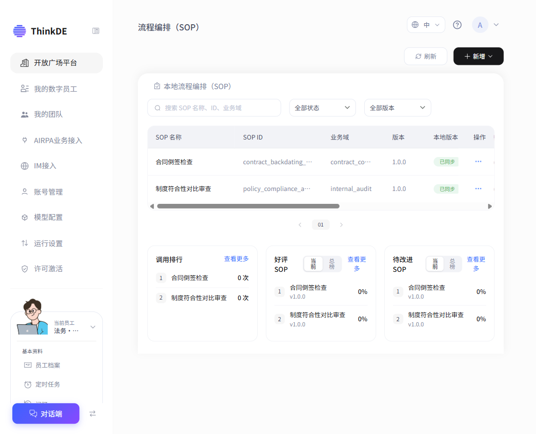Select AIRPA业务接入 in sidebar
The height and width of the screenshot is (434, 536).
(x=57, y=141)
